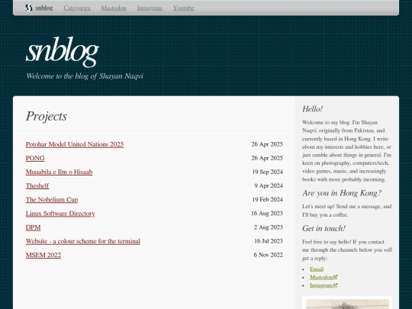This screenshot has height=309, width=412.
Task: Click the date 19 Feb 2024
Action: (268, 200)
